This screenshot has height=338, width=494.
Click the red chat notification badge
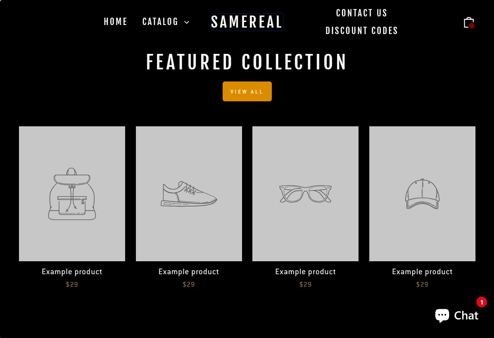pos(481,302)
